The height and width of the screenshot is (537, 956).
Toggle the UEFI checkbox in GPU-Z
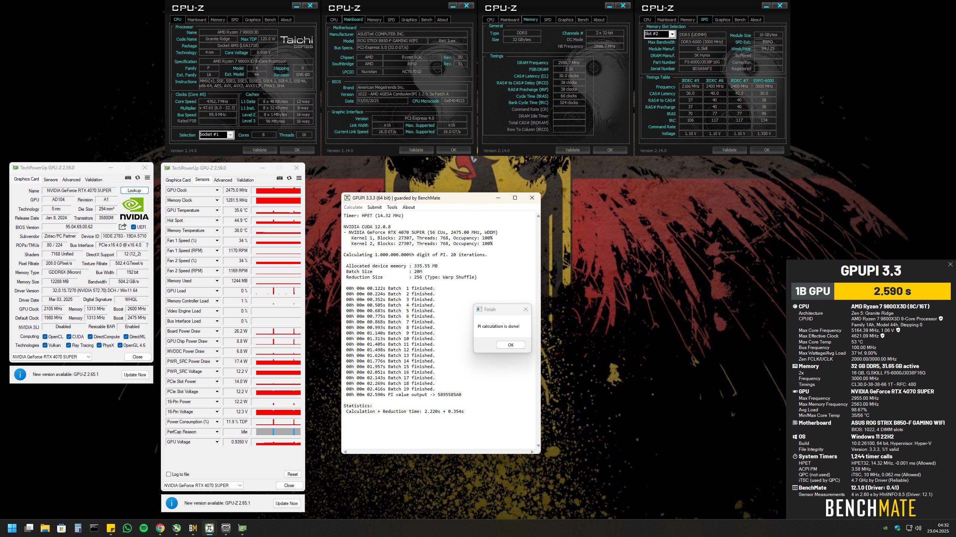point(134,227)
